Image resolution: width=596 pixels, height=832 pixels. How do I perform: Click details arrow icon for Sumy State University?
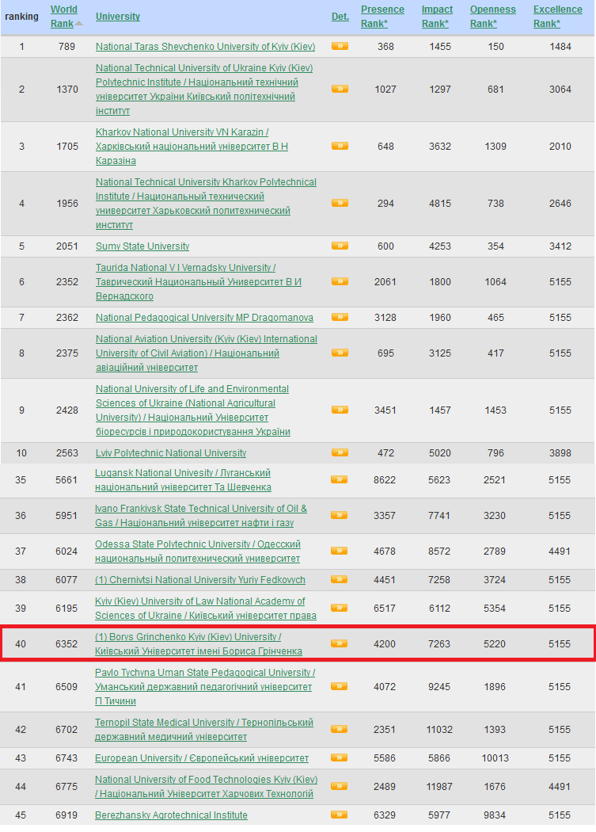point(340,246)
